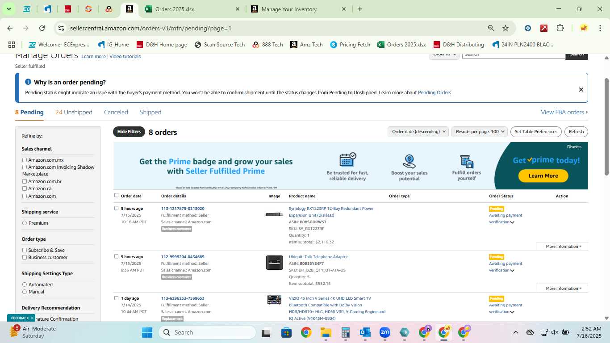Select order 113-1217875-0213020 checkbox
The width and height of the screenshot is (610, 343).
click(x=117, y=208)
